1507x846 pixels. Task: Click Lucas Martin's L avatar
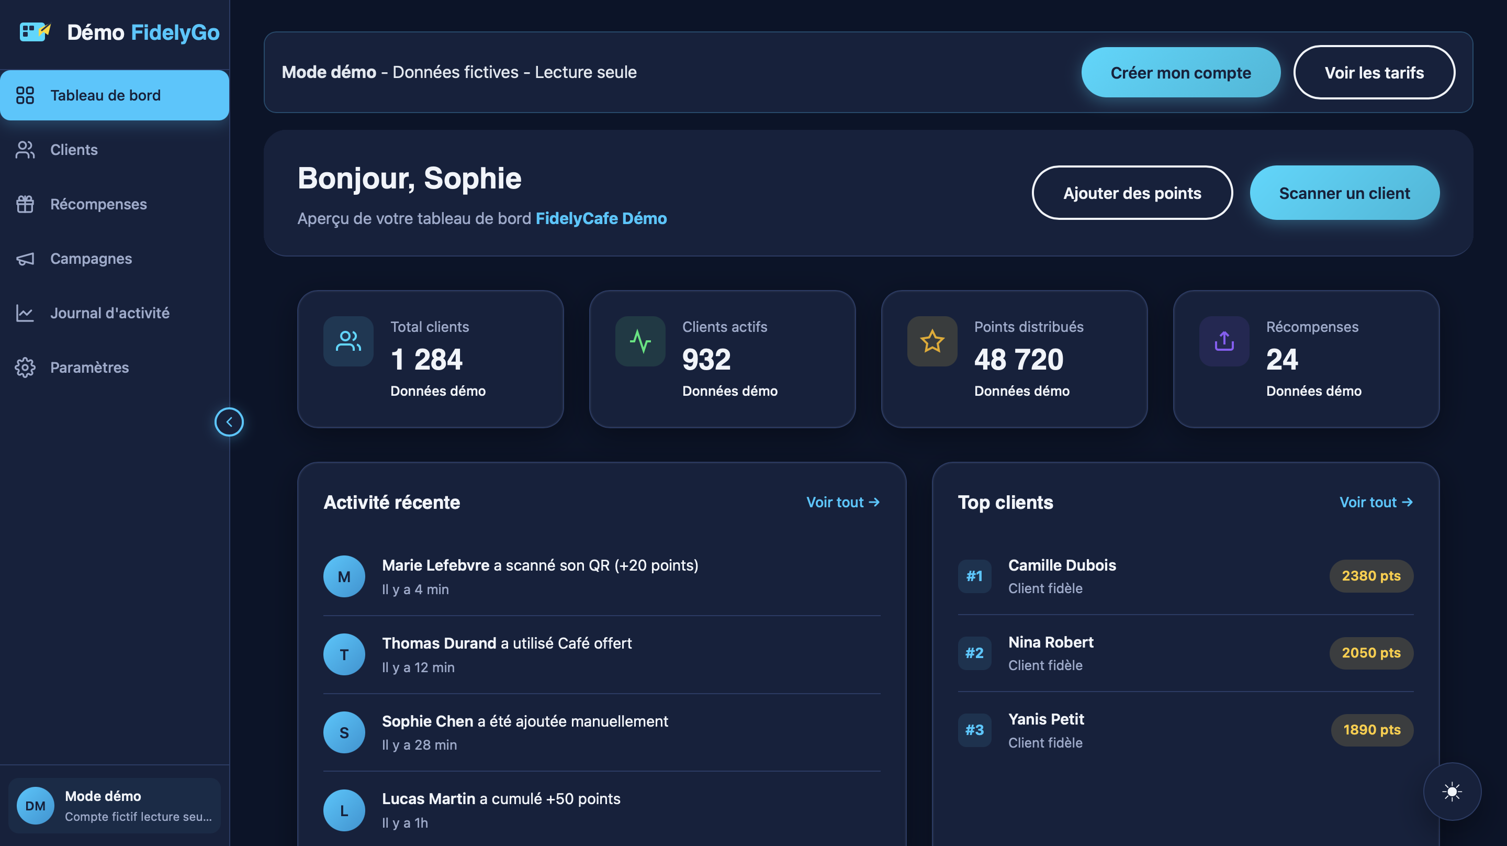[x=345, y=810]
